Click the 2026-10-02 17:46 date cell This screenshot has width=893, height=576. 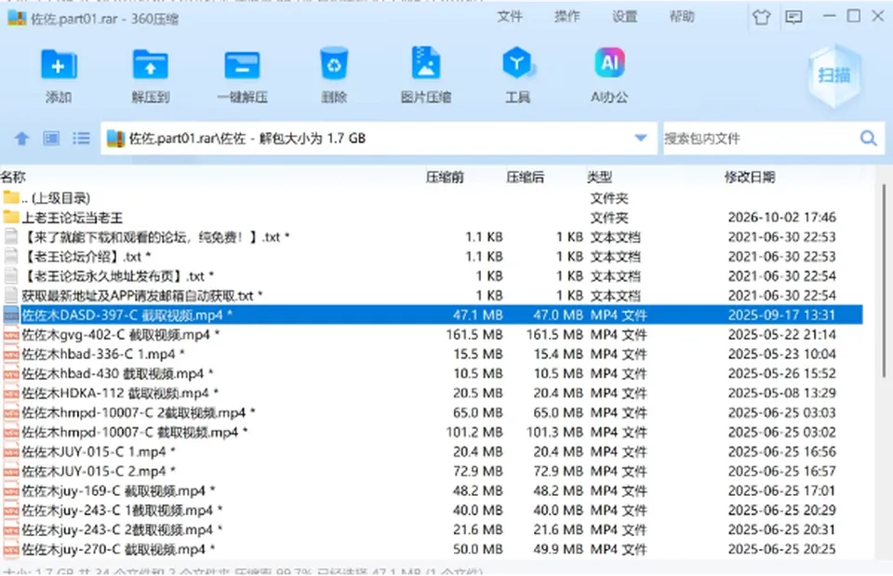[782, 217]
